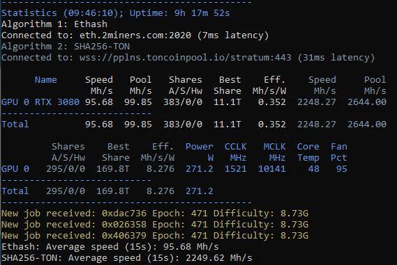The height and width of the screenshot is (265, 397).
Task: Select the Algorithm 1: Ethash line
Action: [x=54, y=24]
